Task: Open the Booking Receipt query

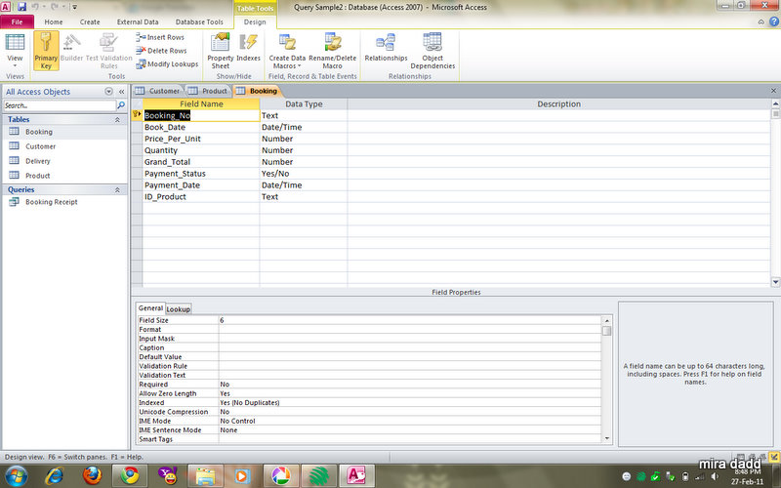Action: (52, 202)
